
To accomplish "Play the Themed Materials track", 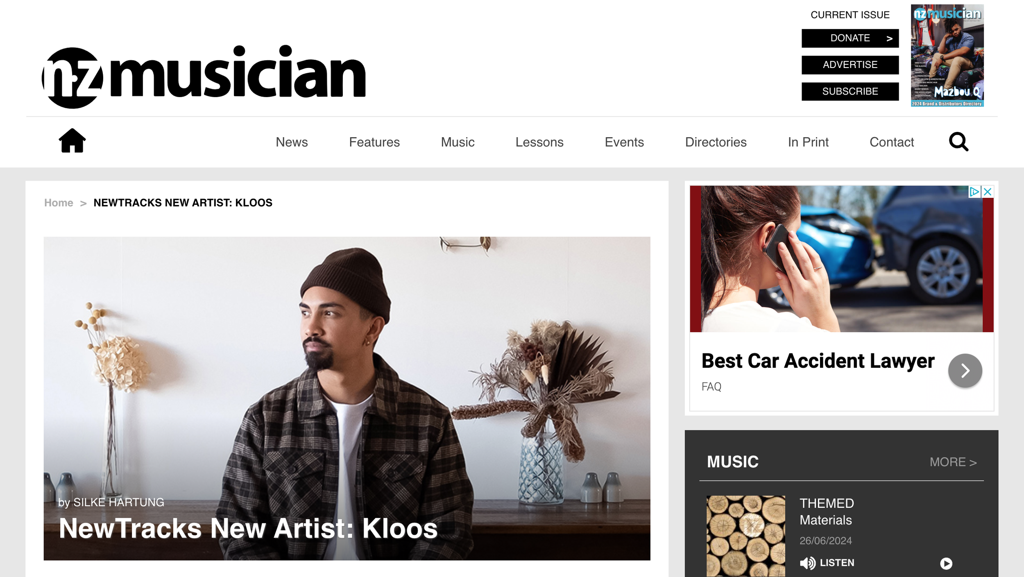I will [x=946, y=563].
